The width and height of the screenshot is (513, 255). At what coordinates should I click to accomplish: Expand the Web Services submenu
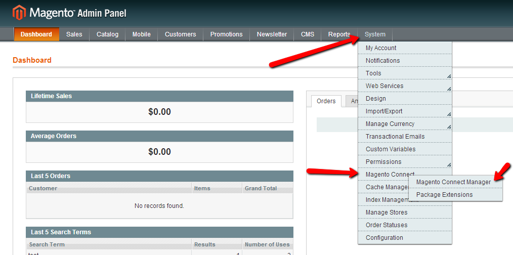click(405, 86)
